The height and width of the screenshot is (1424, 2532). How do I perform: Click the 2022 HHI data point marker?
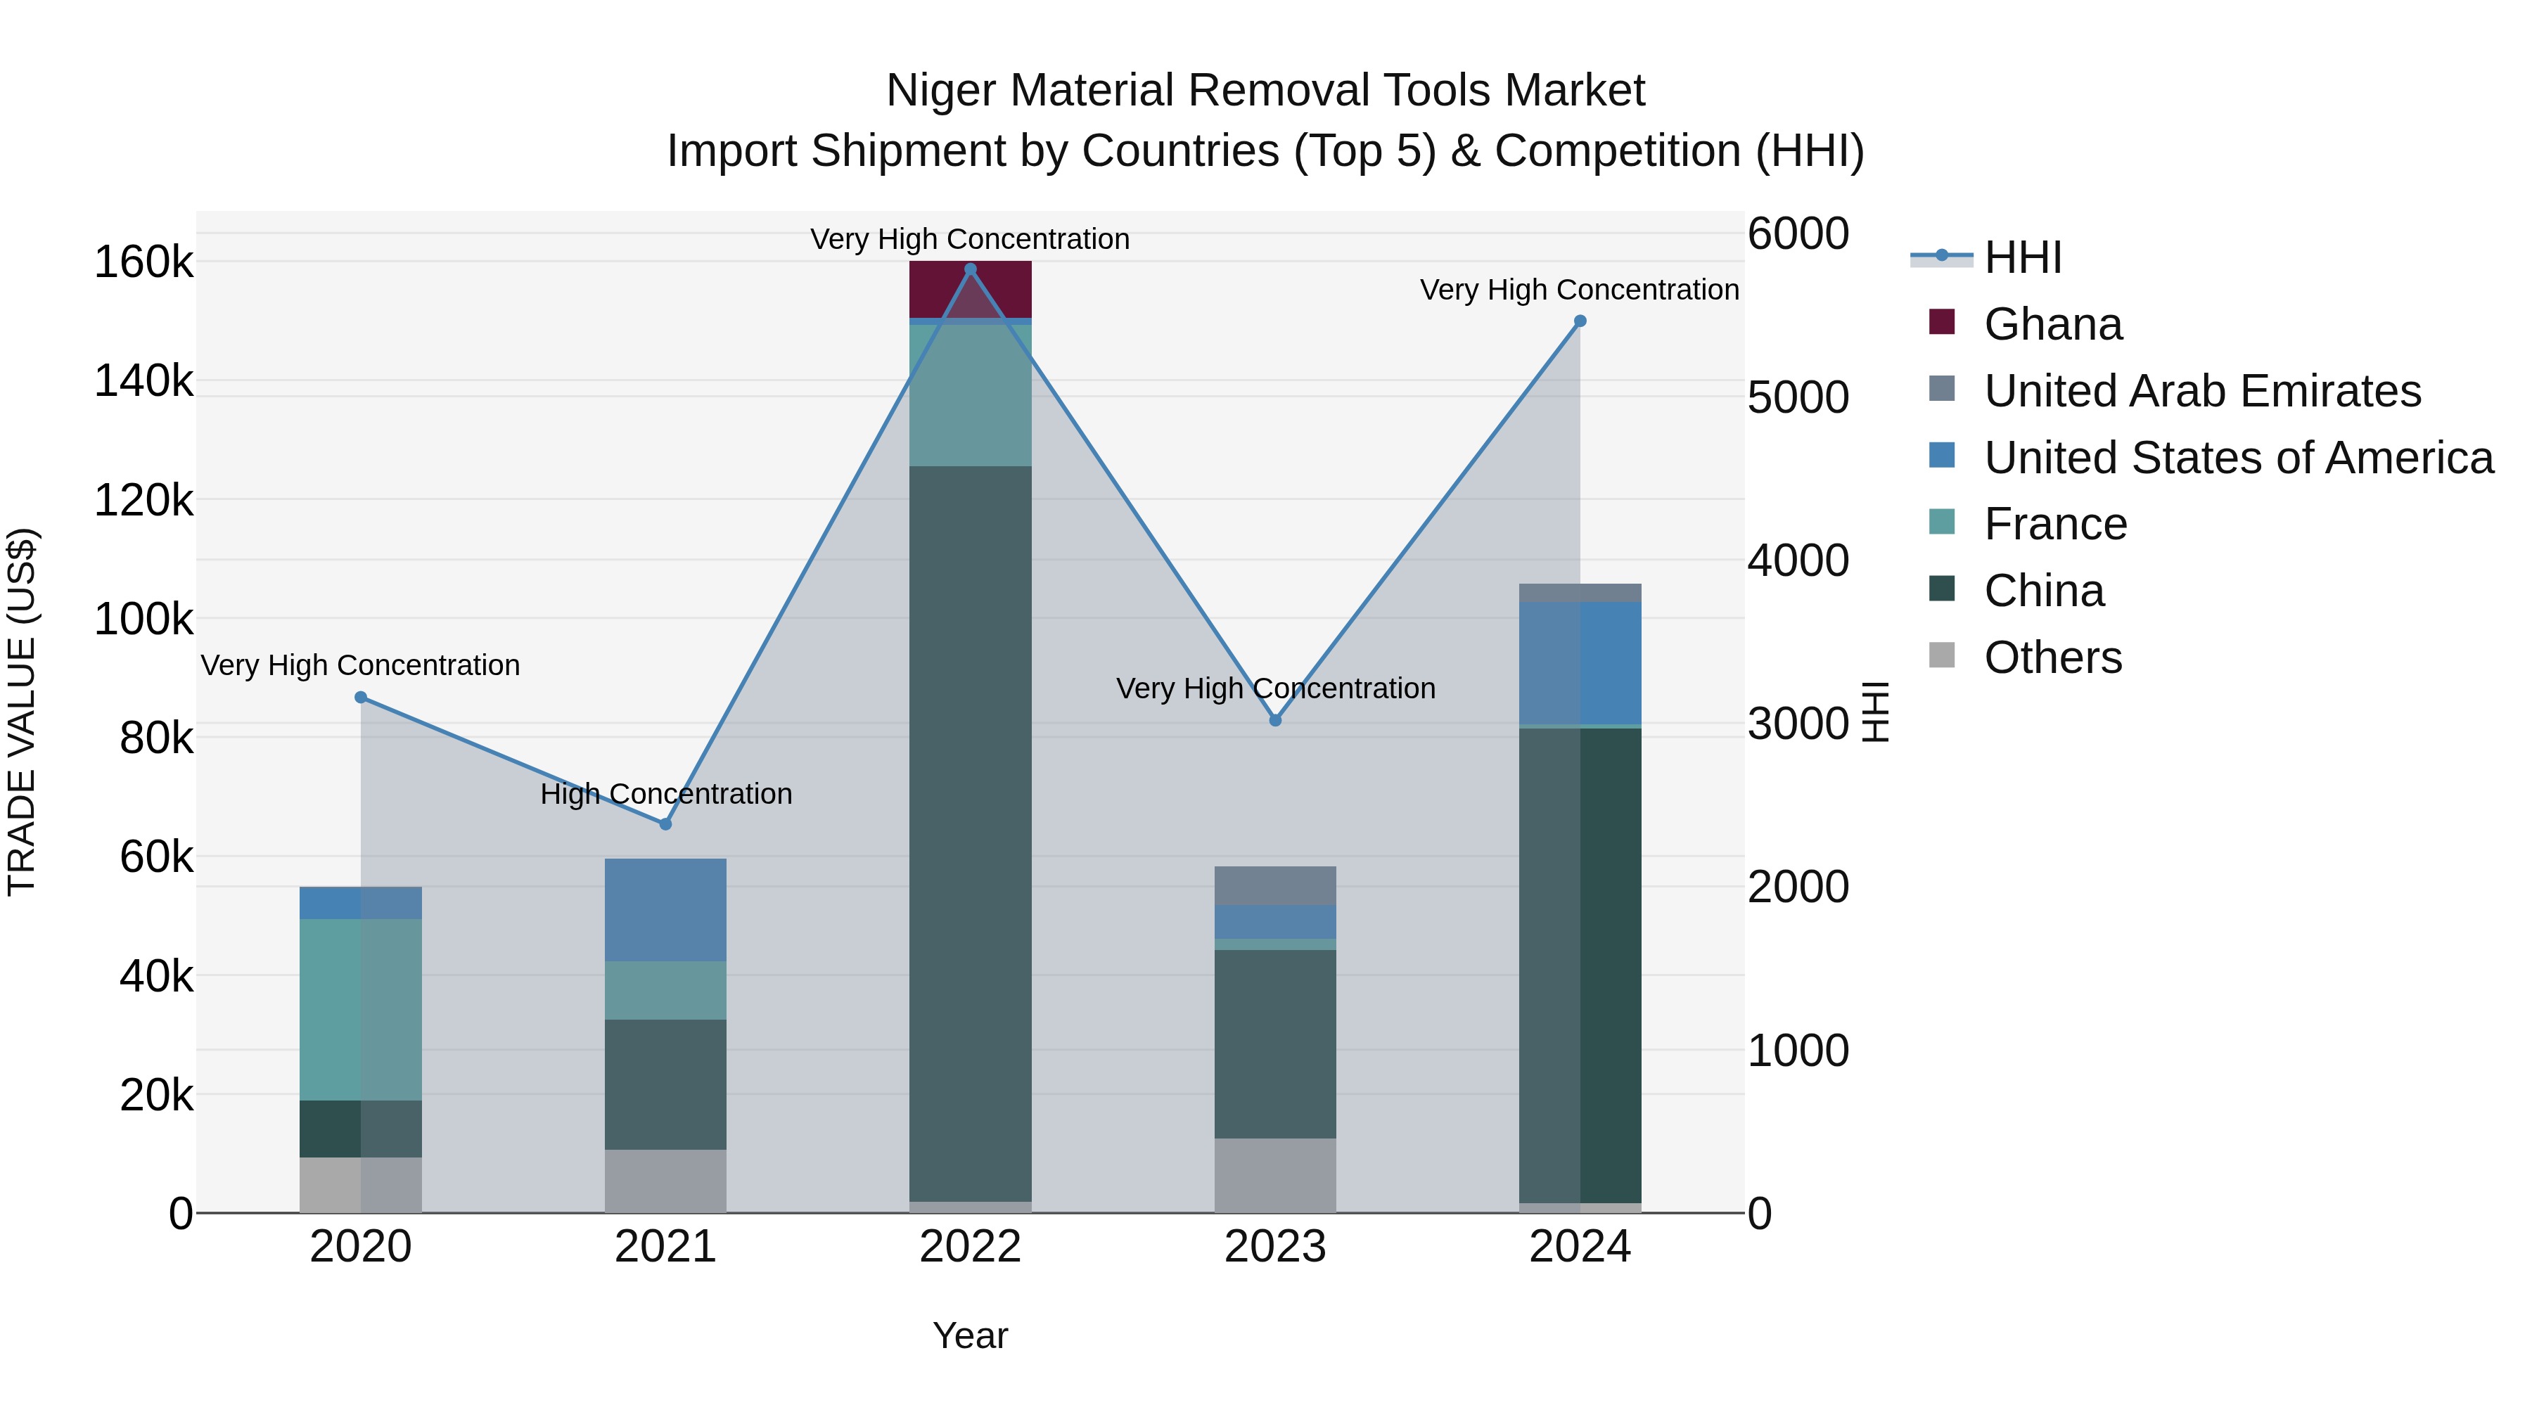pyautogui.click(x=970, y=269)
